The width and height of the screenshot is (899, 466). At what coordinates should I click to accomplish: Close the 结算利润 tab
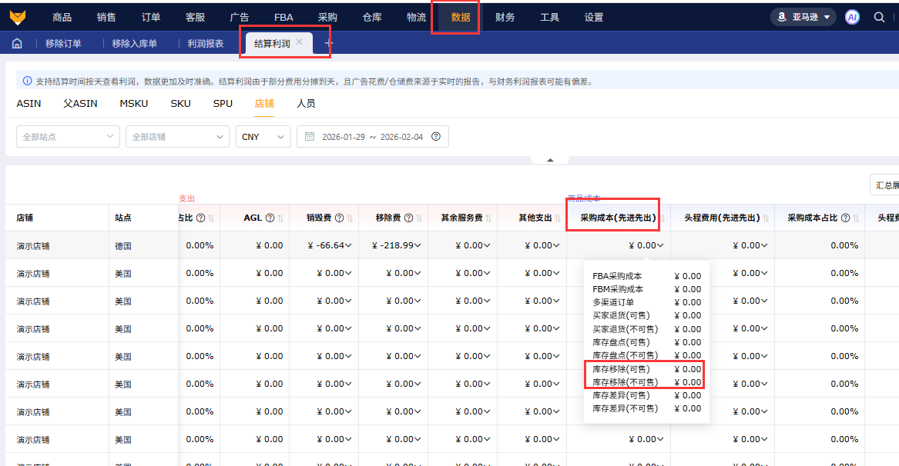(x=300, y=43)
